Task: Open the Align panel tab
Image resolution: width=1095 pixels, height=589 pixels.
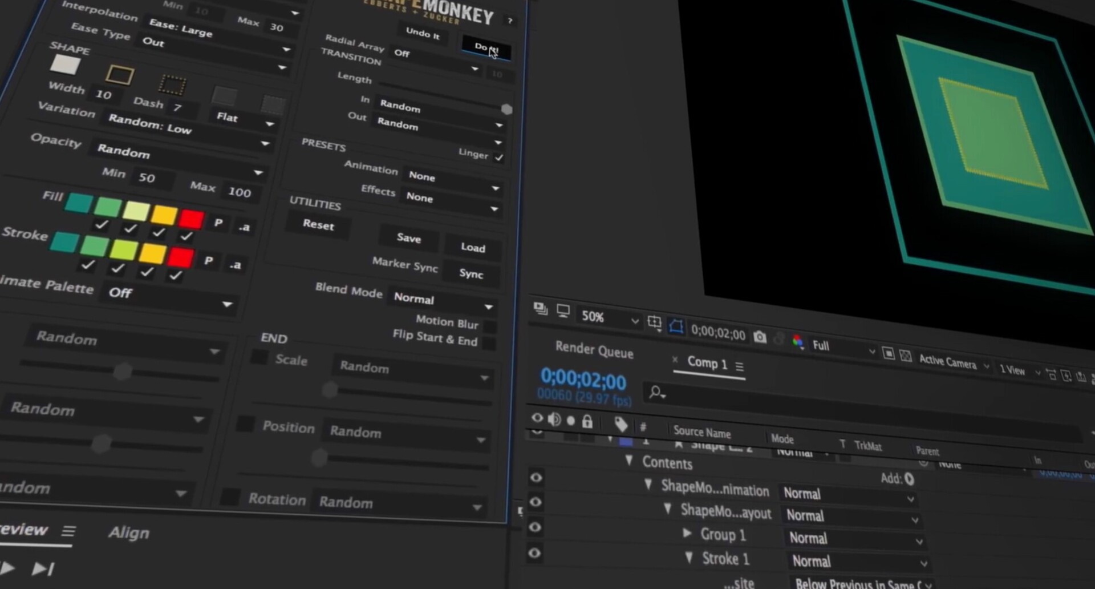Action: click(129, 532)
